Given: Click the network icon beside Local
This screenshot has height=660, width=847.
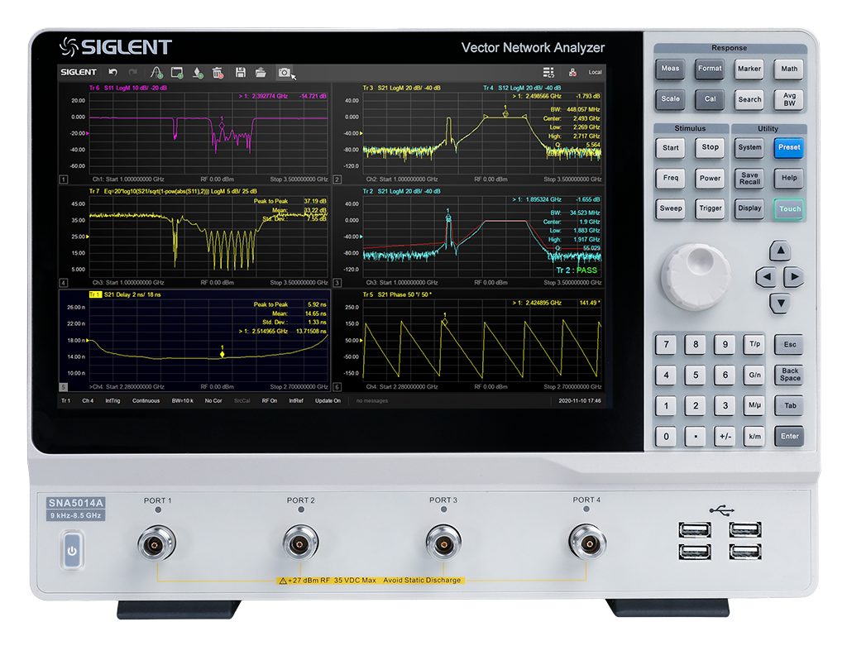Looking at the screenshot, I should pos(572,73).
